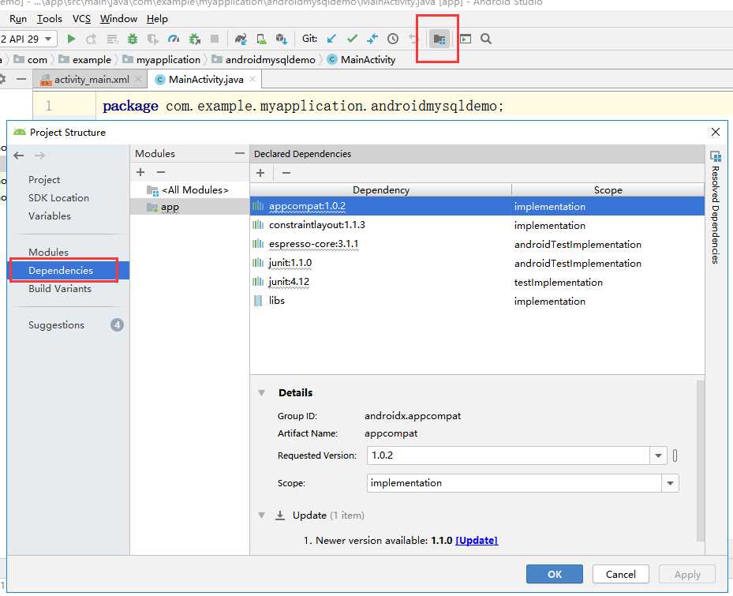Switch to activity_main.xml tab
The image size is (733, 596).
click(90, 80)
